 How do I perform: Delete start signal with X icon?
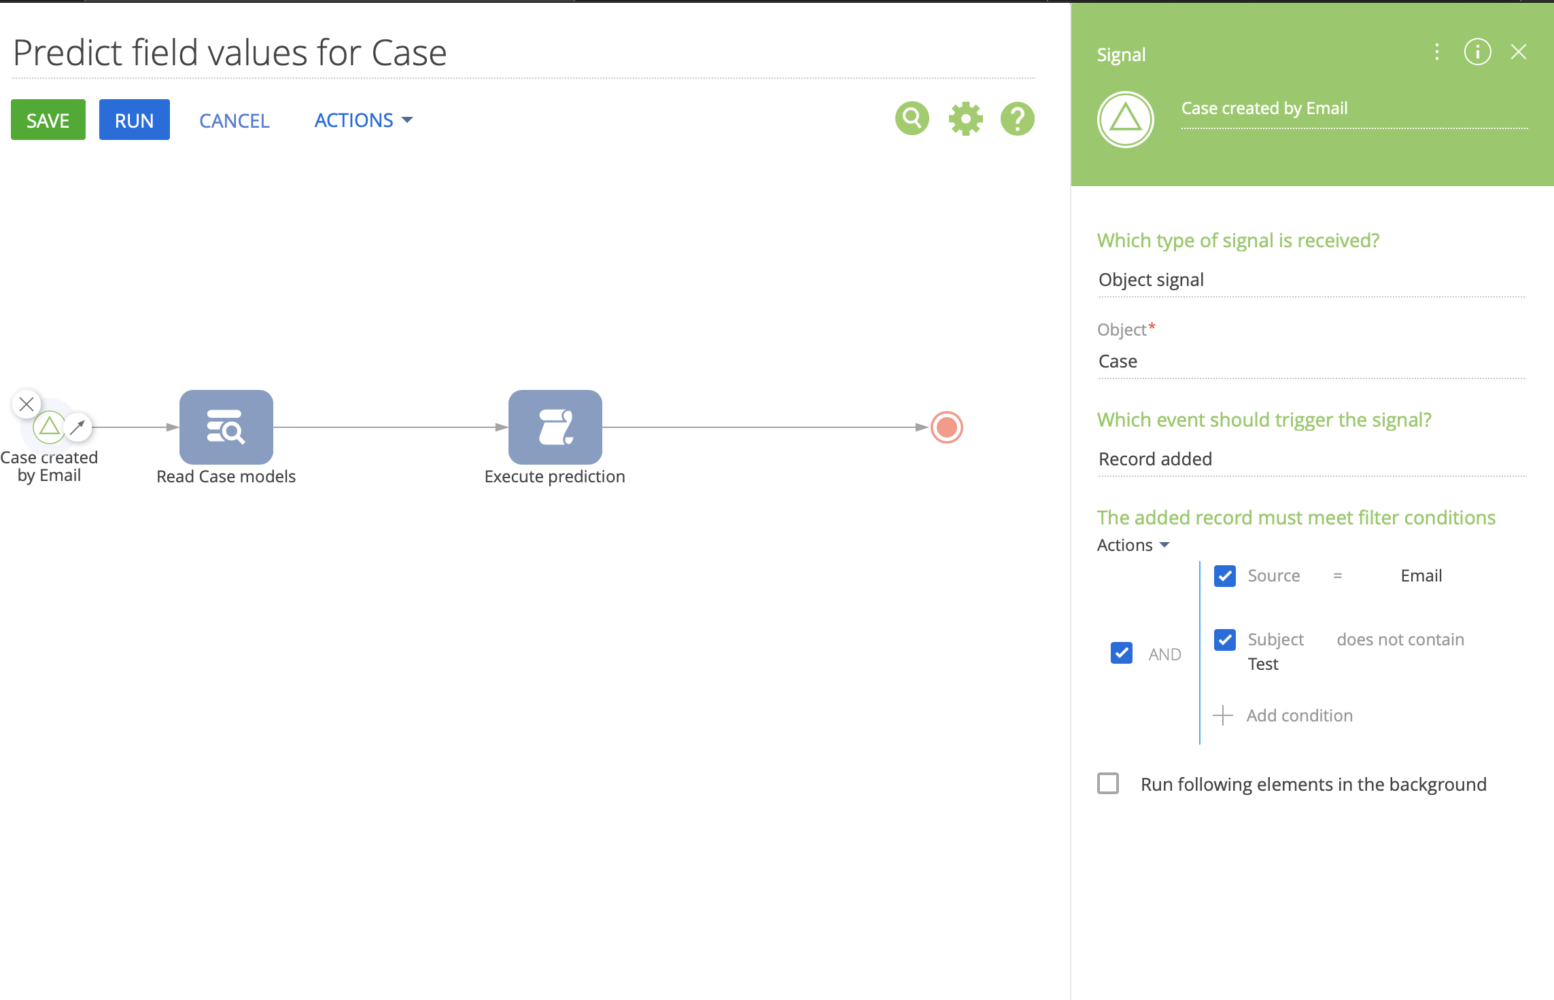point(27,404)
